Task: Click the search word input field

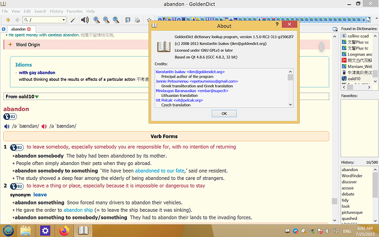Action: 44,20
